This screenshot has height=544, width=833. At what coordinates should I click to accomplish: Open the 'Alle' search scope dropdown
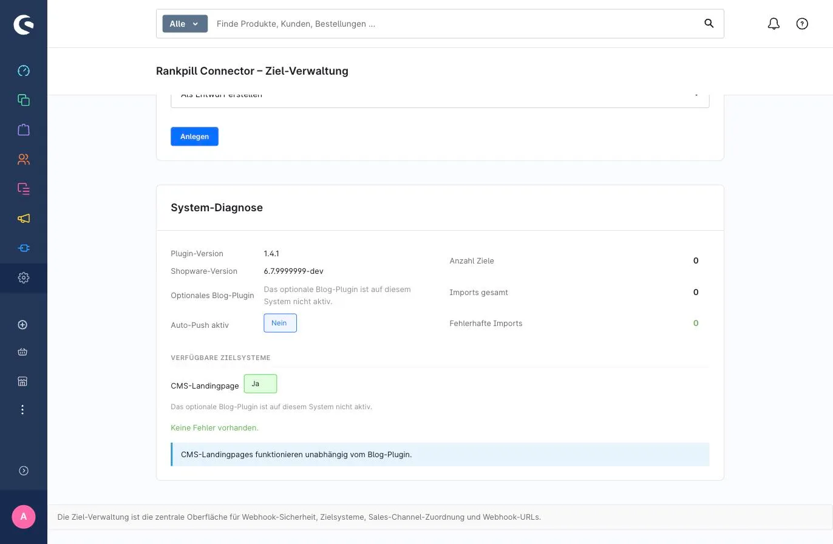(x=185, y=24)
